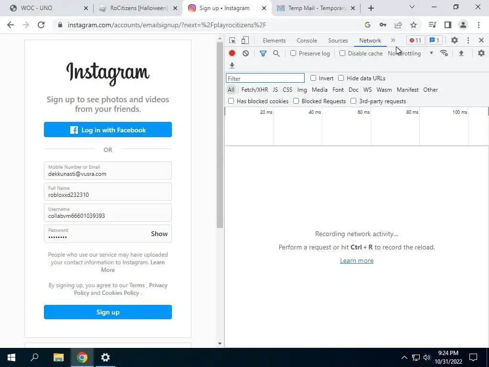Switch to Console tab
Screen dimensions: 489x367
click(x=307, y=41)
